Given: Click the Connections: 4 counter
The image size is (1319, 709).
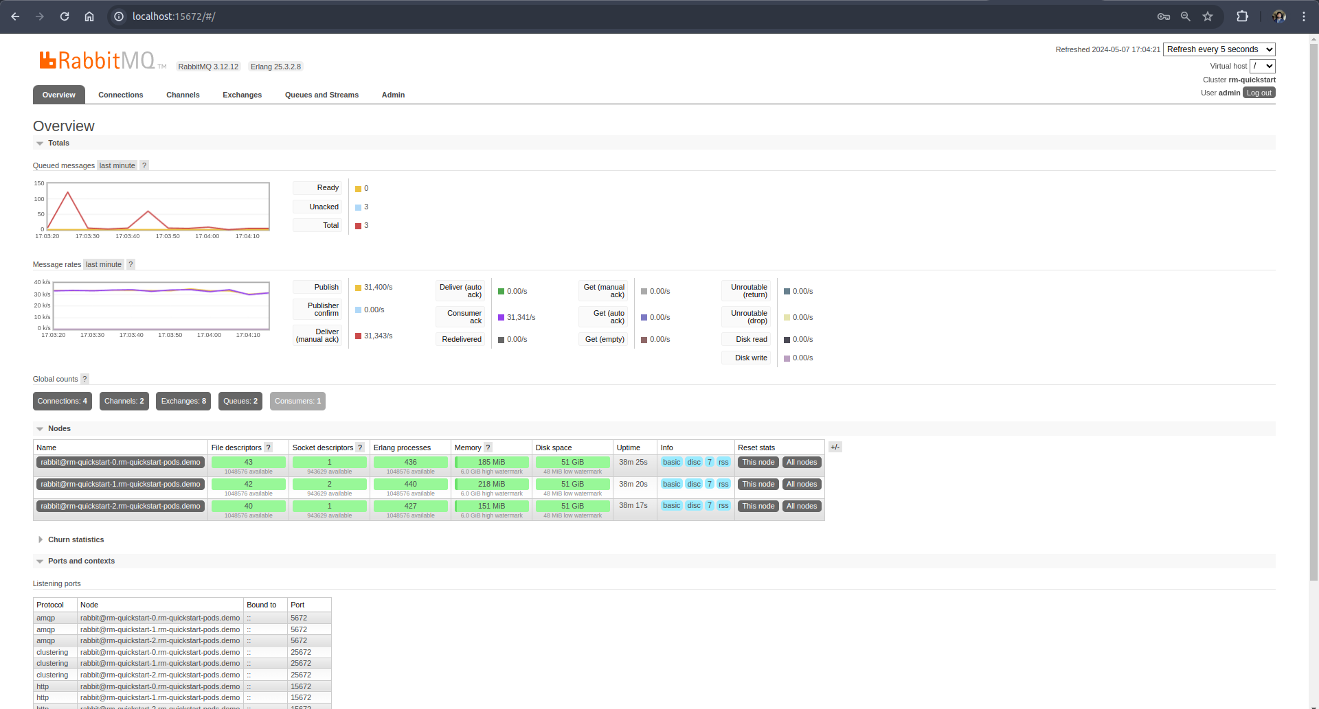Looking at the screenshot, I should click(62, 401).
